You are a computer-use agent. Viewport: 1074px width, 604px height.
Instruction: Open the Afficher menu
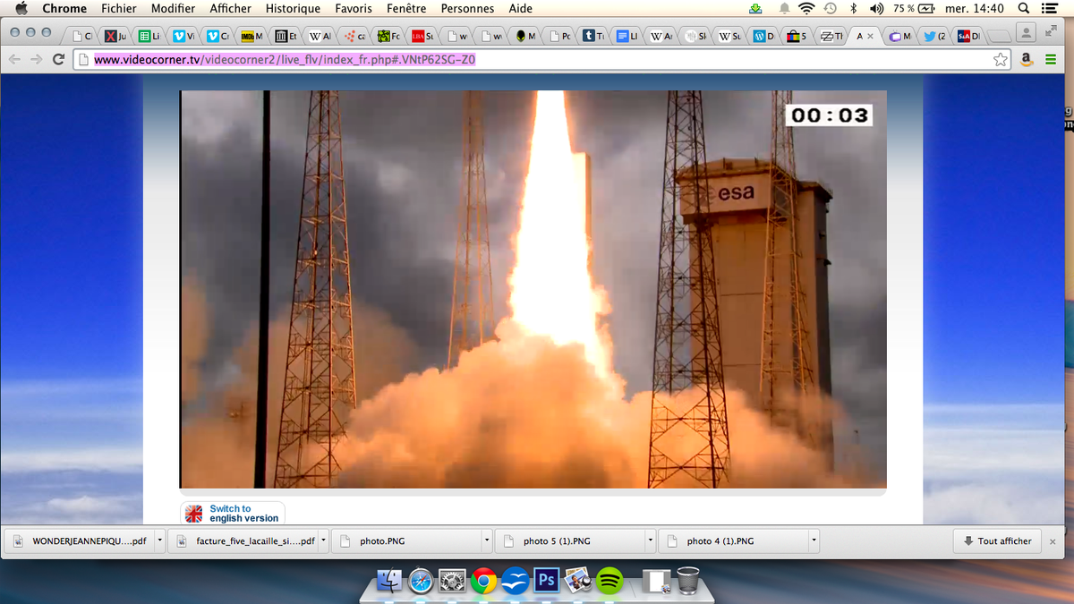coord(231,8)
